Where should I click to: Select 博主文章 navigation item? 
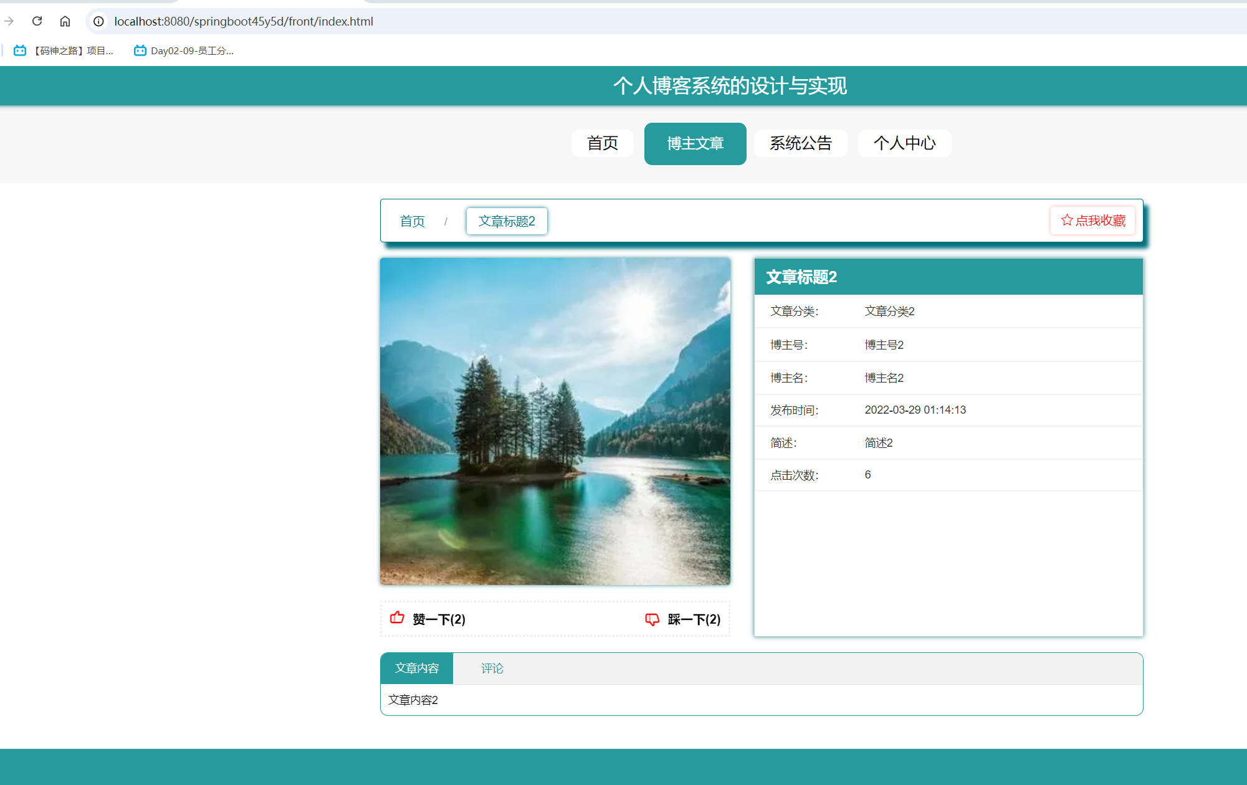(x=695, y=144)
